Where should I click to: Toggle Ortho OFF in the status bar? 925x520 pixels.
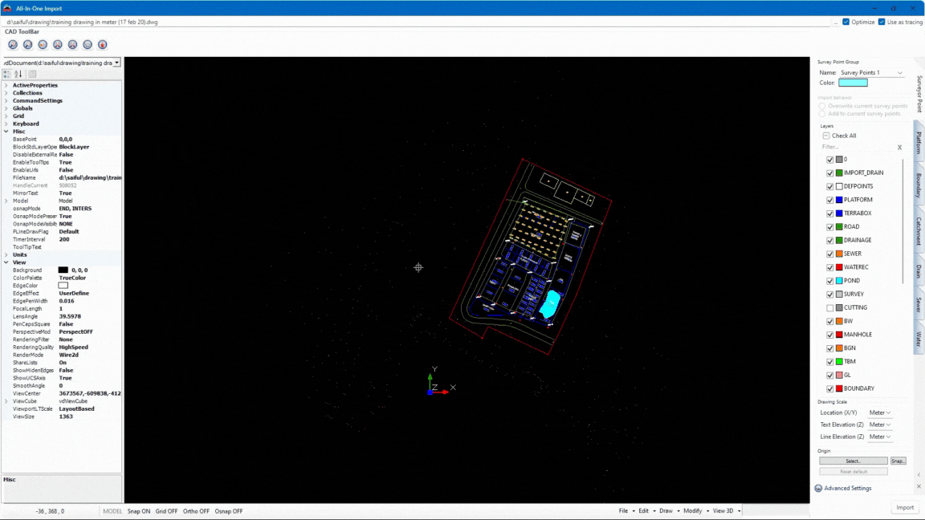196,512
